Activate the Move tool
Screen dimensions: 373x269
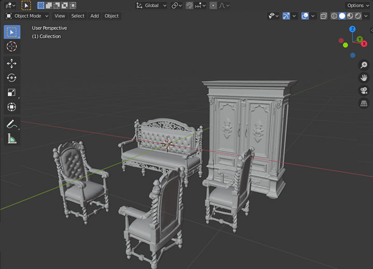coord(11,64)
